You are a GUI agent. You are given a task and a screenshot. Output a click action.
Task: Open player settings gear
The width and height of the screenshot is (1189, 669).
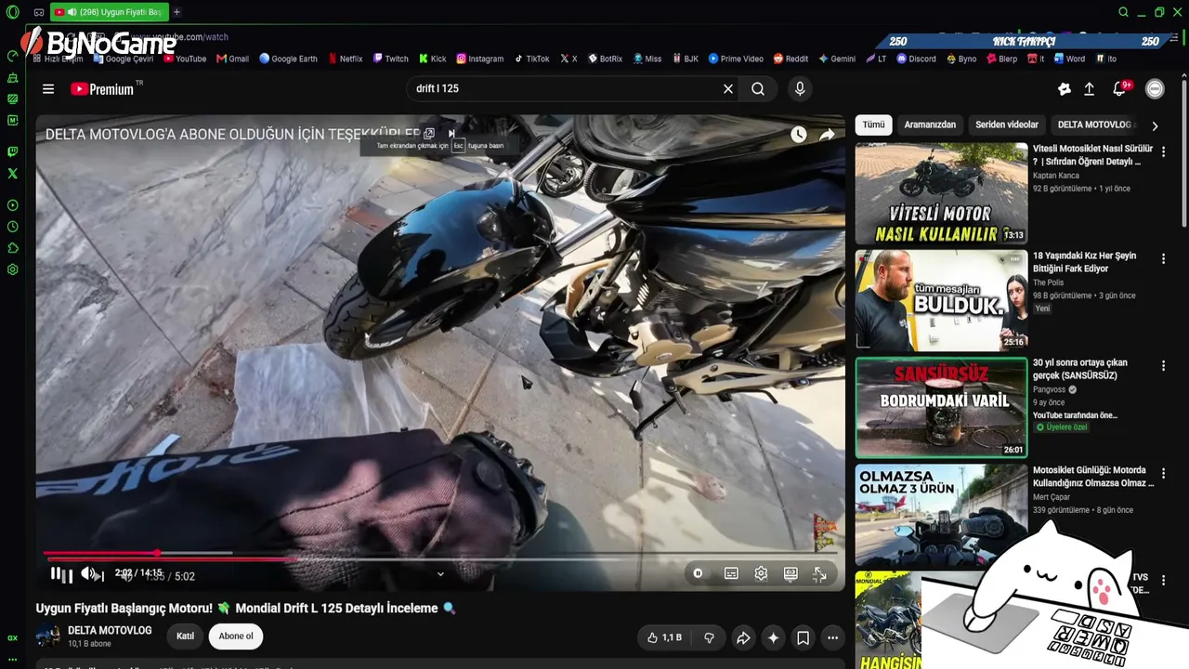pyautogui.click(x=761, y=574)
